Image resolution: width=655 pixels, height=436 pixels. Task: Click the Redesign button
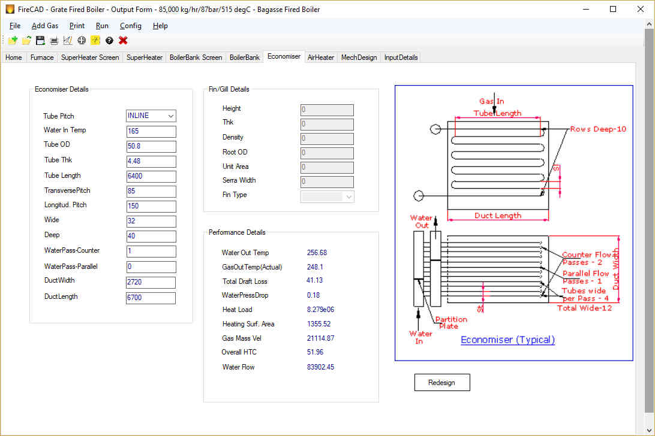[x=442, y=383]
